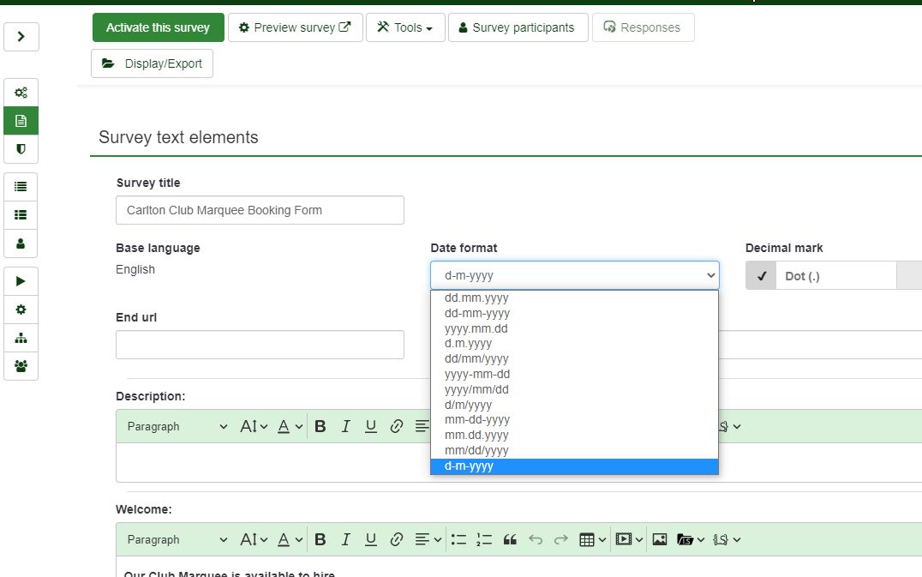
Task: Choose dd/mm/yyyy from the date format list
Action: click(x=476, y=358)
